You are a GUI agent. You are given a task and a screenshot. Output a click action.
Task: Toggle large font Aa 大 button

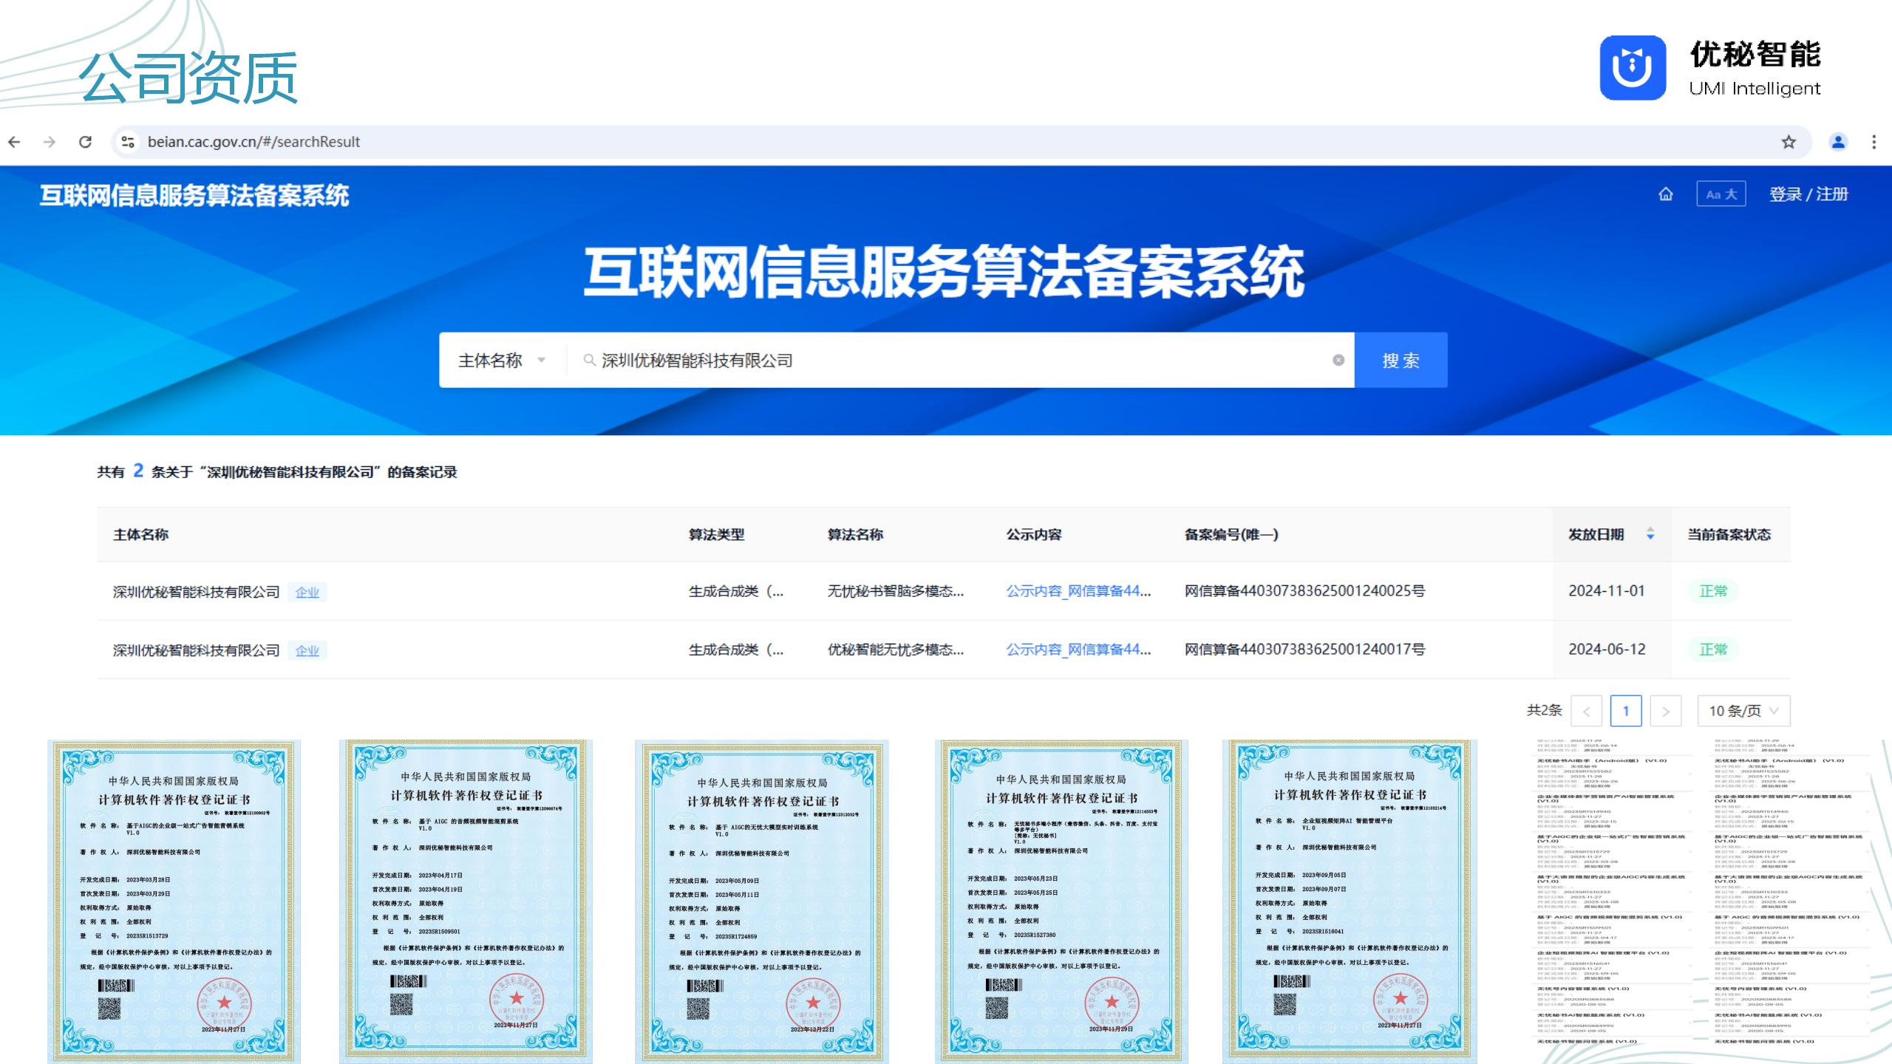pos(1721,194)
